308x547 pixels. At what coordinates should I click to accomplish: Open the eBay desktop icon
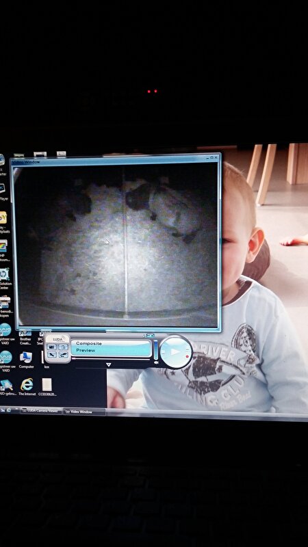pyautogui.click(x=3, y=222)
